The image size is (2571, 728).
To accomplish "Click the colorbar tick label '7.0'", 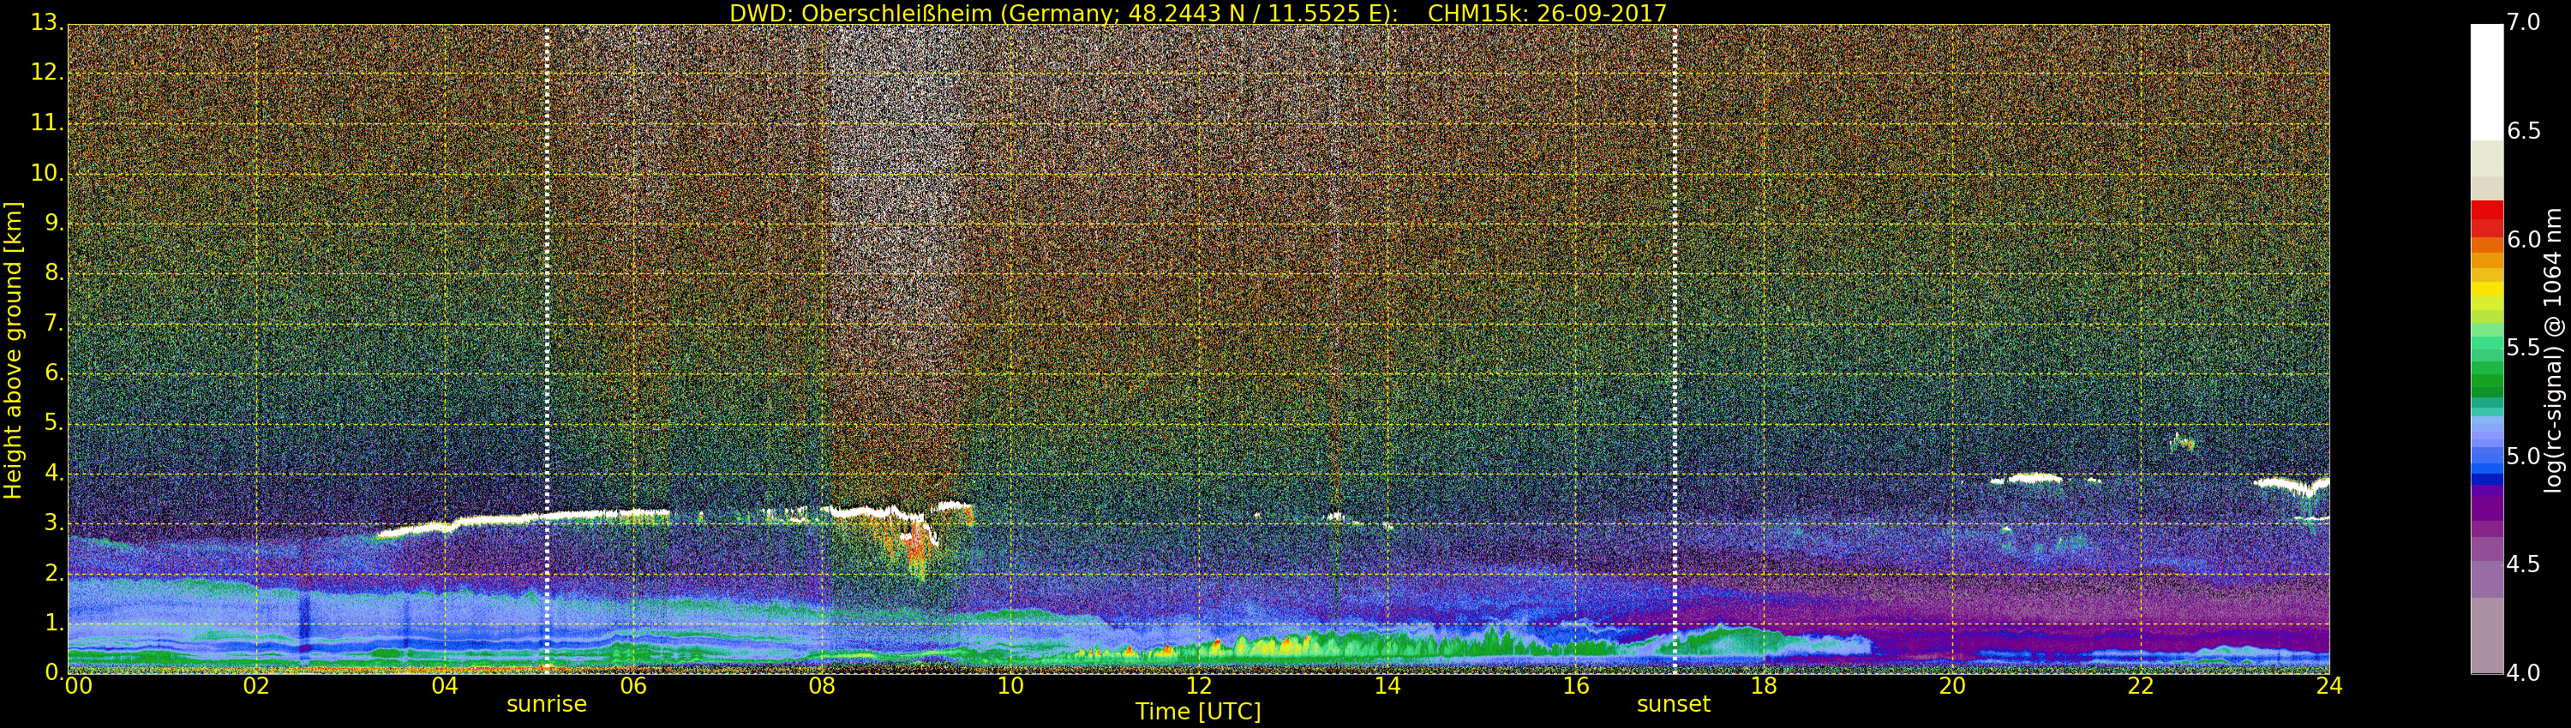I will pos(2524,22).
